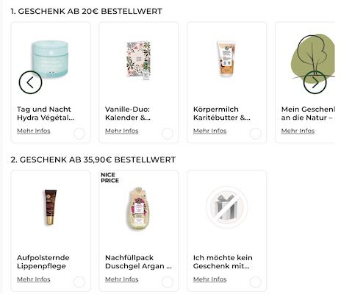The width and height of the screenshot is (341, 294).
Task: Show next gifts with right arrow
Action: pos(315,82)
